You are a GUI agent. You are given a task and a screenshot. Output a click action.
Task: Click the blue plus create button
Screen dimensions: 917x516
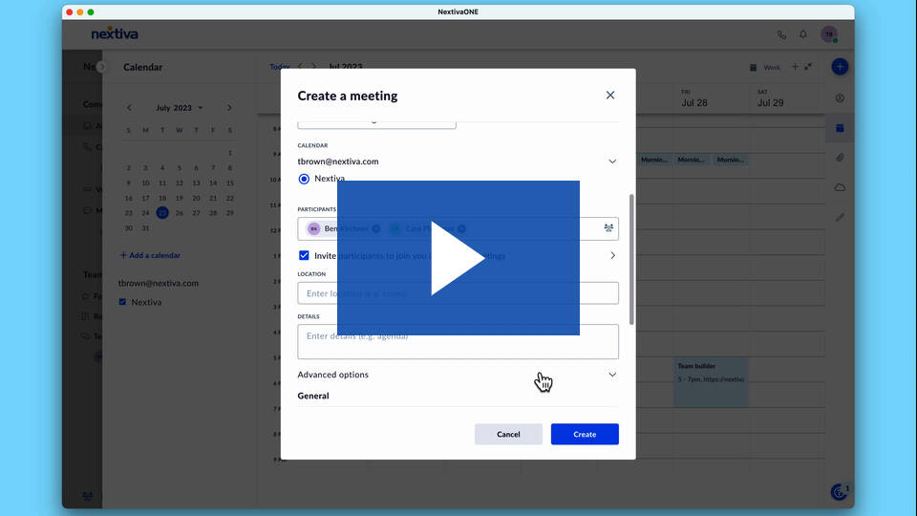(x=840, y=67)
